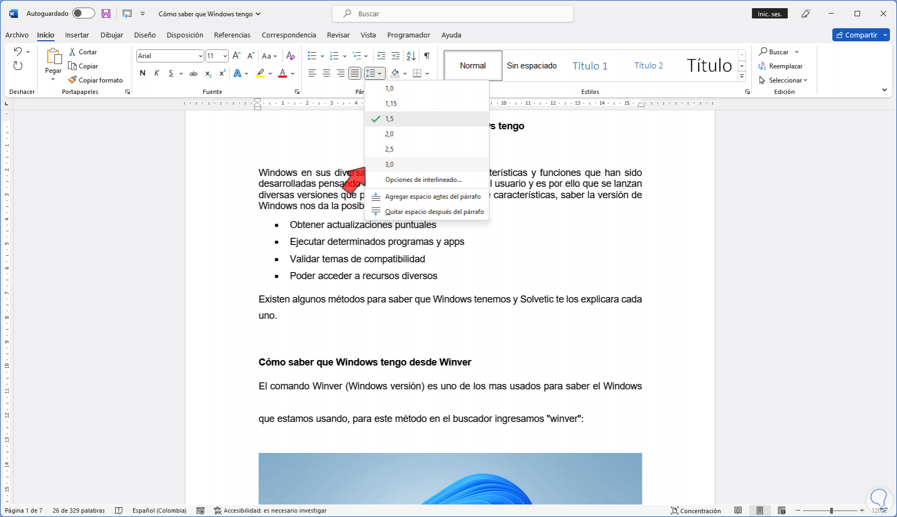Switch to Web Layout view in status bar
This screenshot has height=517, width=897.
(x=781, y=510)
